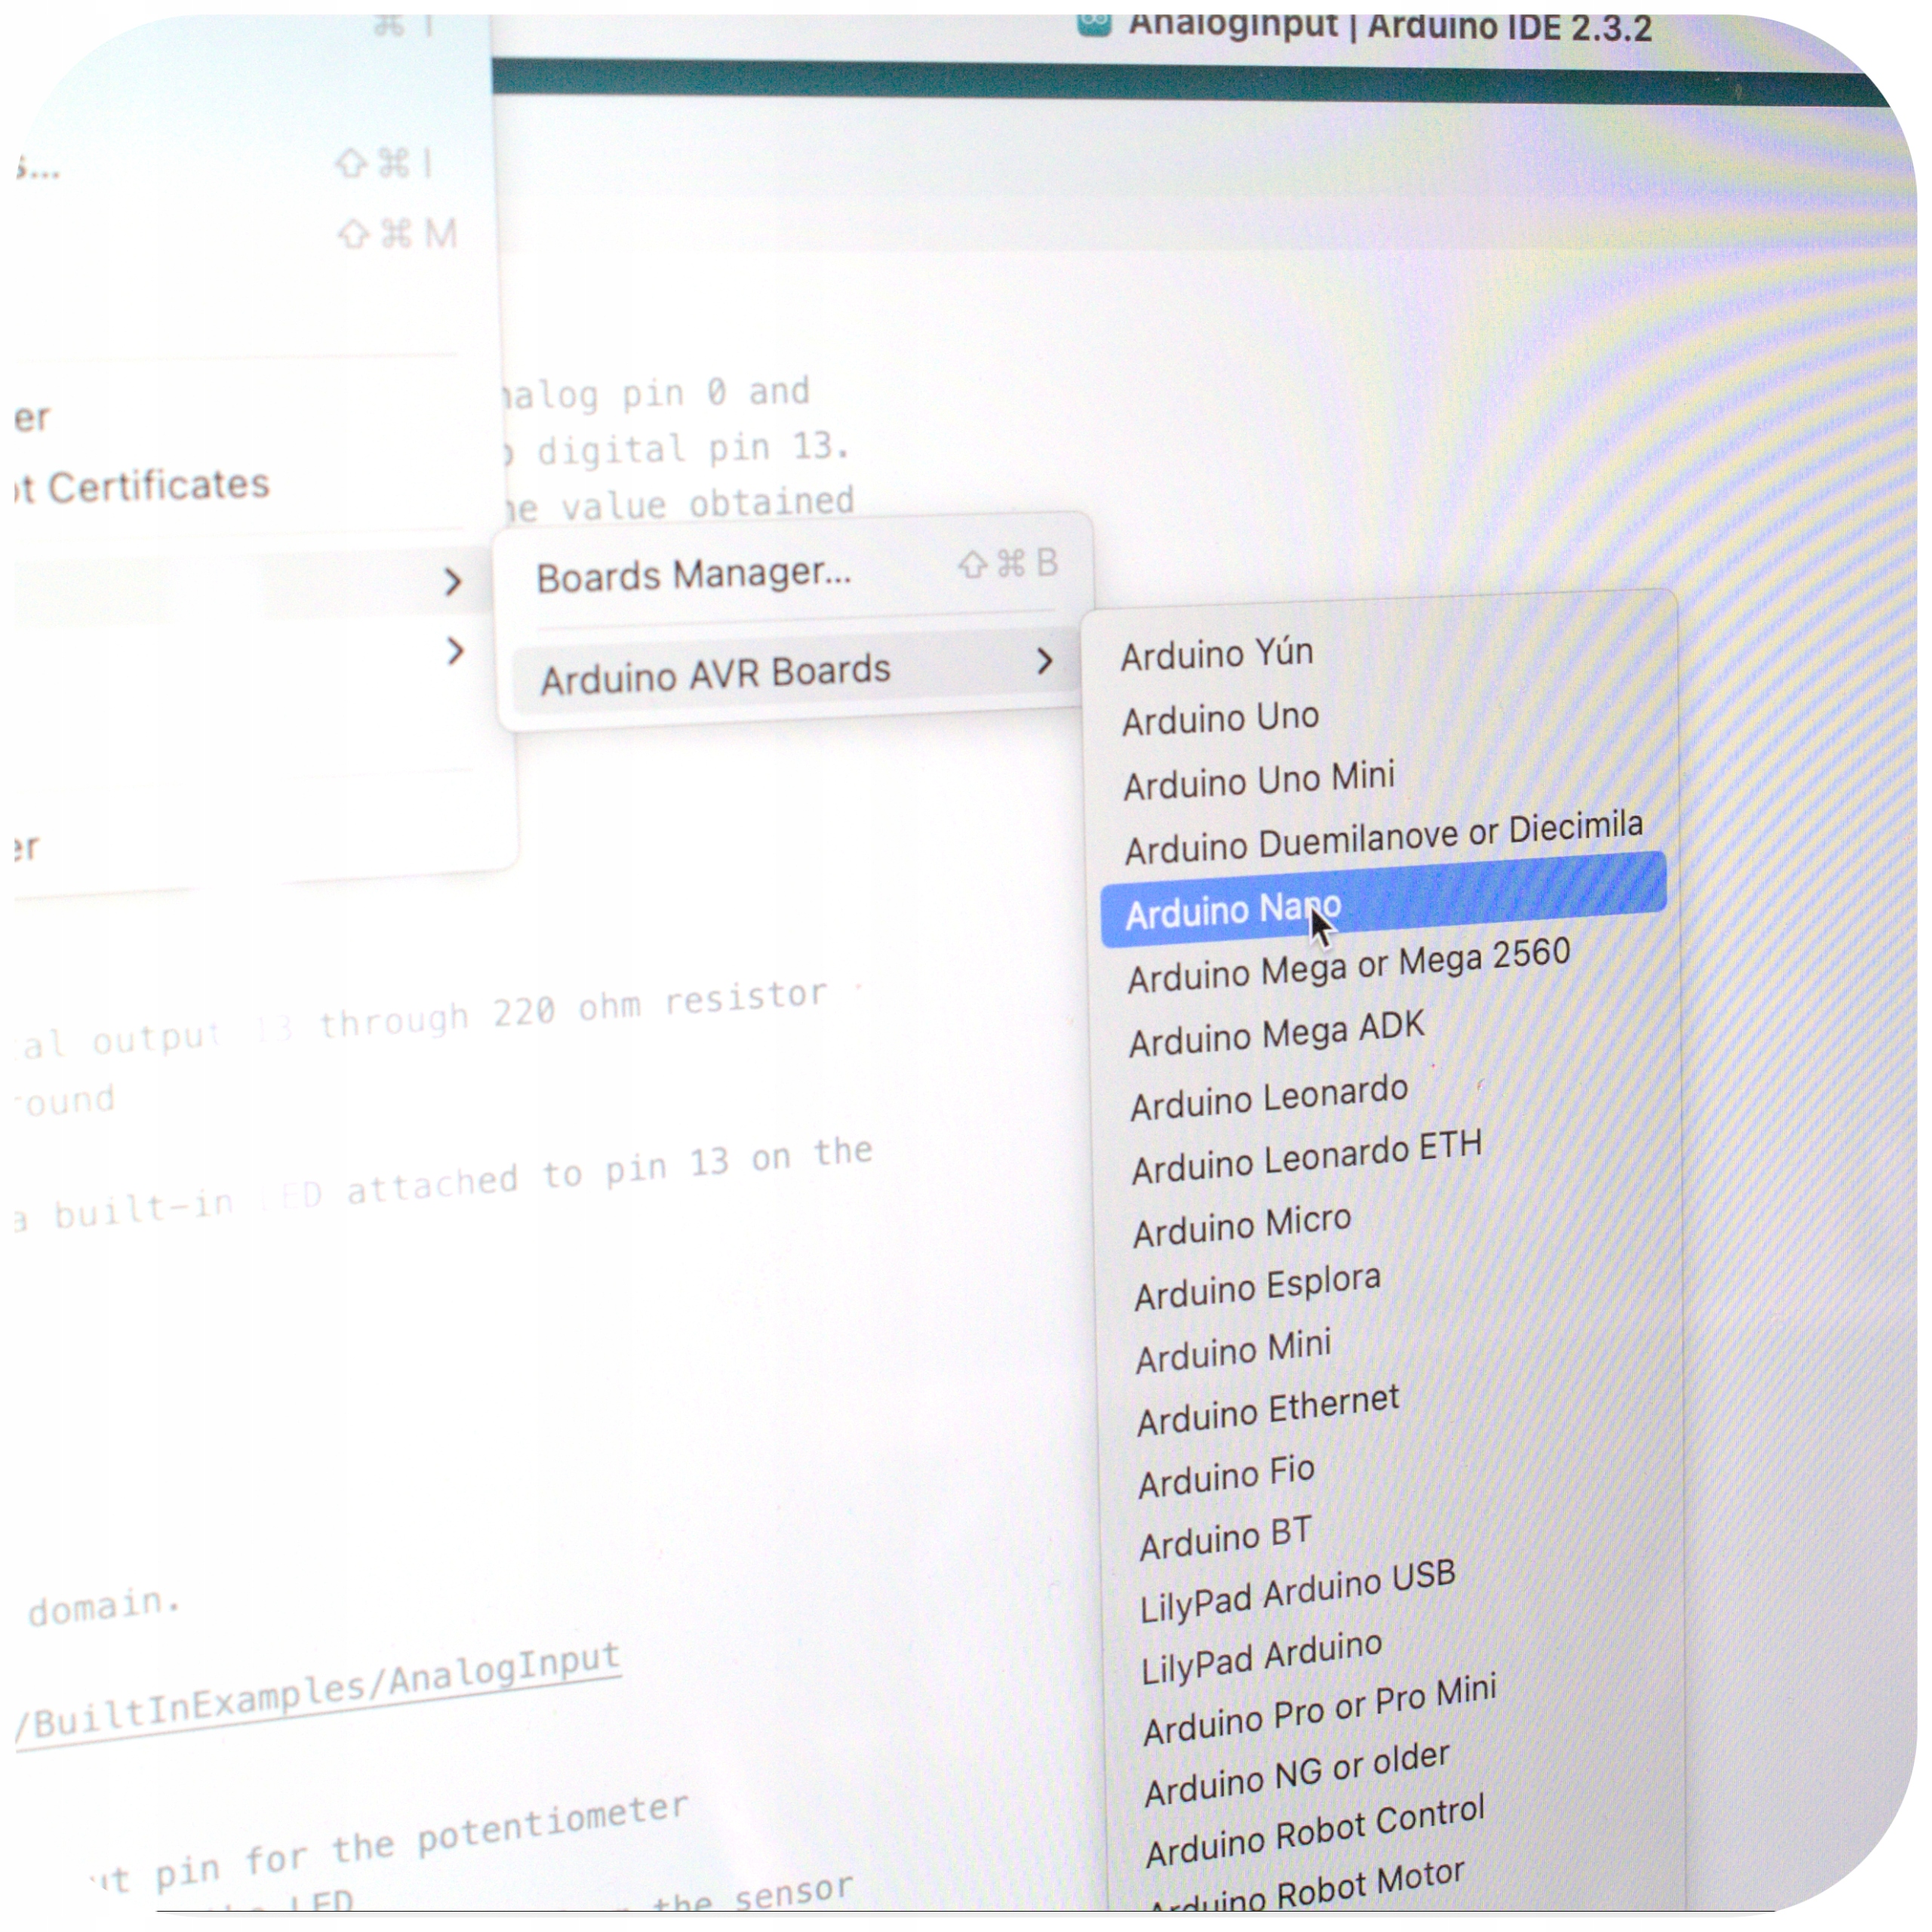Pick Arduino Uno Mini board
The height and width of the screenshot is (1932, 1932).
pos(1258,780)
